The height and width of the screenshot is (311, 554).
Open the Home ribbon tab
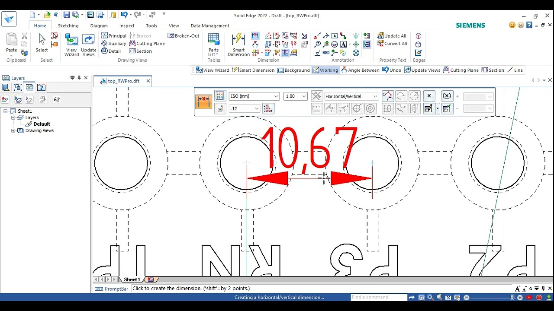click(40, 26)
